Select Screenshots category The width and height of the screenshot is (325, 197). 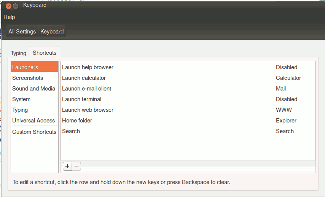coord(35,78)
